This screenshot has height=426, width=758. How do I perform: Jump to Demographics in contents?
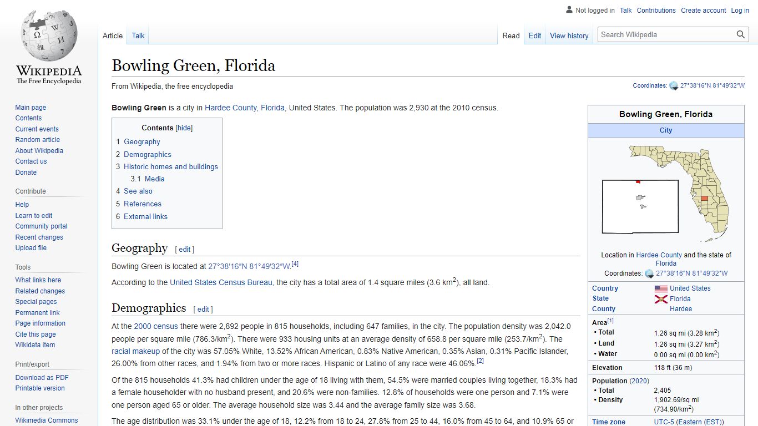(148, 155)
